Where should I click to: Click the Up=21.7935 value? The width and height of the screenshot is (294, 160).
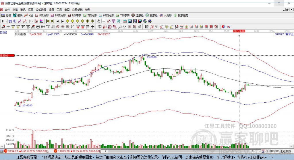(53, 34)
